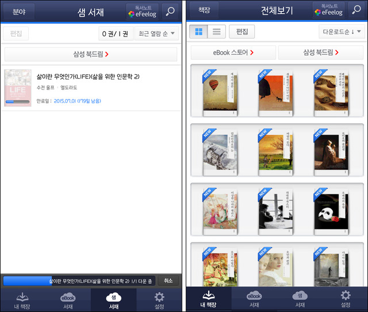Image resolution: width=368 pixels, height=312 pixels.
Task: Click progress bar on LIFE book cover
Action: (18, 102)
